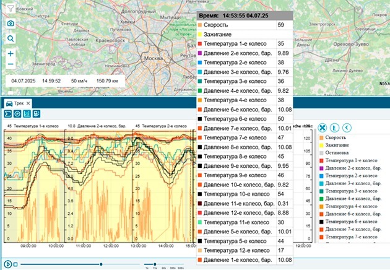Click the Скорость row in the tooltip
This screenshot has width=390, height=270.
pos(245,25)
